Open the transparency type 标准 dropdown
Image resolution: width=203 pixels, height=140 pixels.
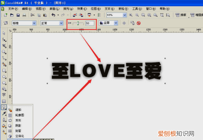pos(34,23)
